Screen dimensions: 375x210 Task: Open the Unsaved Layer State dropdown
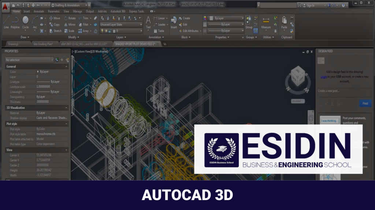141,24
